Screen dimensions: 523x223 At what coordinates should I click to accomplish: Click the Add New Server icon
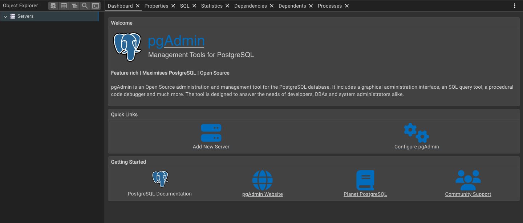point(211,133)
